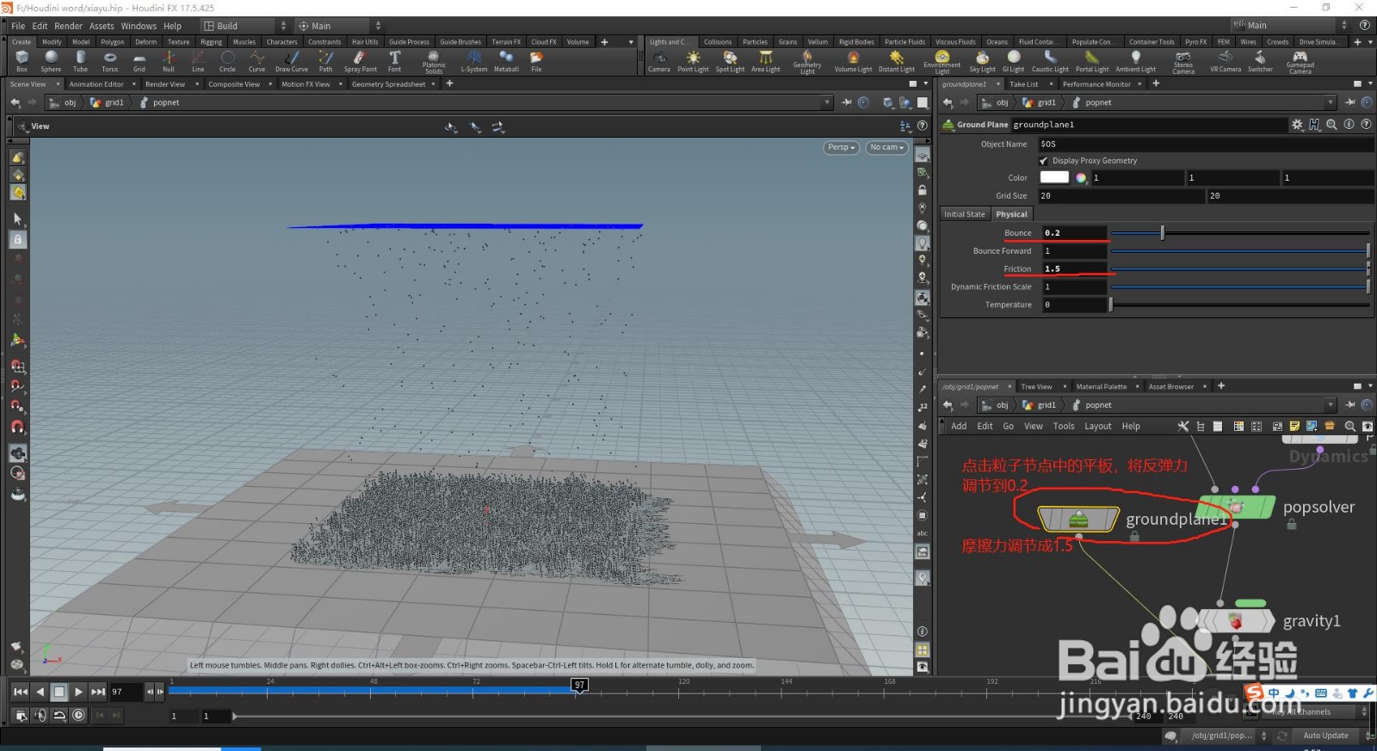Select the popsolver node
Image resolution: width=1377 pixels, height=751 pixels.
click(1236, 507)
